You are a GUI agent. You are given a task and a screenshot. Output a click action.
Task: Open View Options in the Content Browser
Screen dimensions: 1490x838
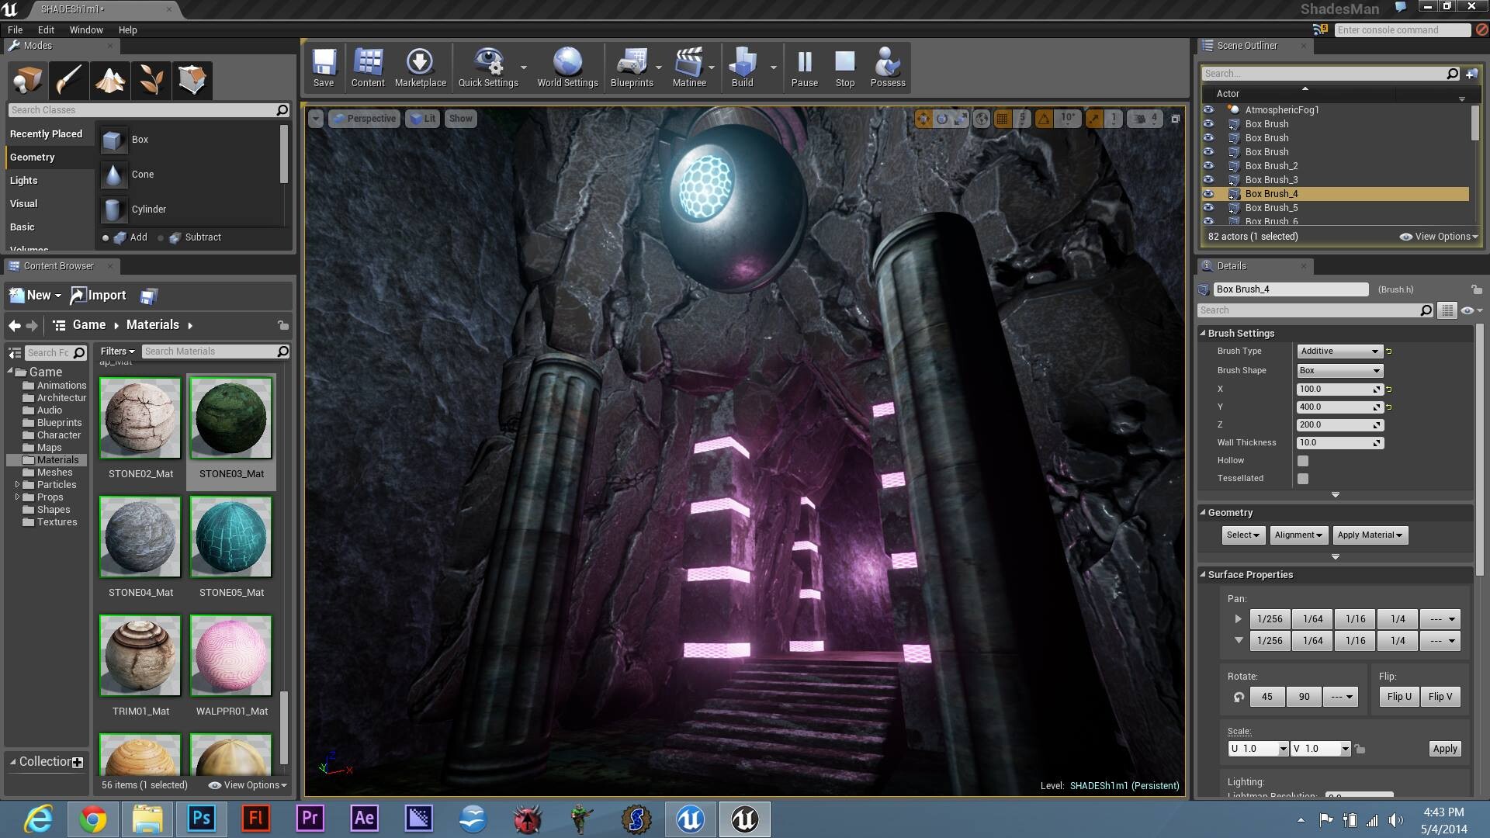tap(245, 784)
